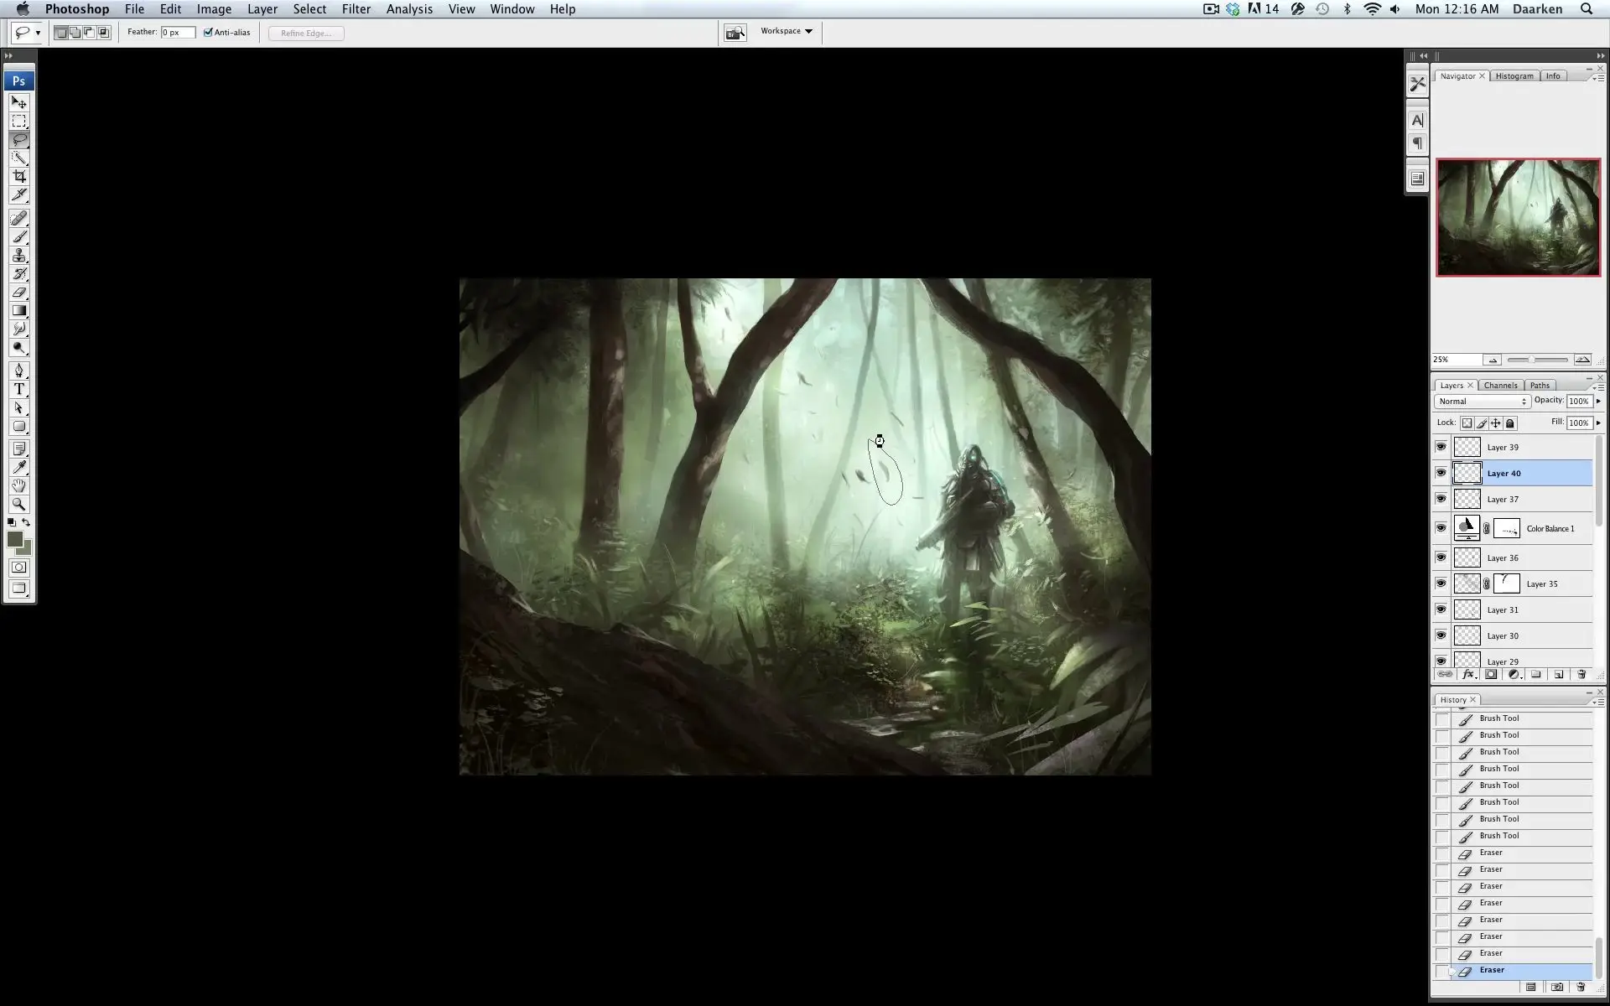Hide Layer 36 visibility eye
Image resolution: width=1610 pixels, height=1006 pixels.
click(x=1441, y=557)
